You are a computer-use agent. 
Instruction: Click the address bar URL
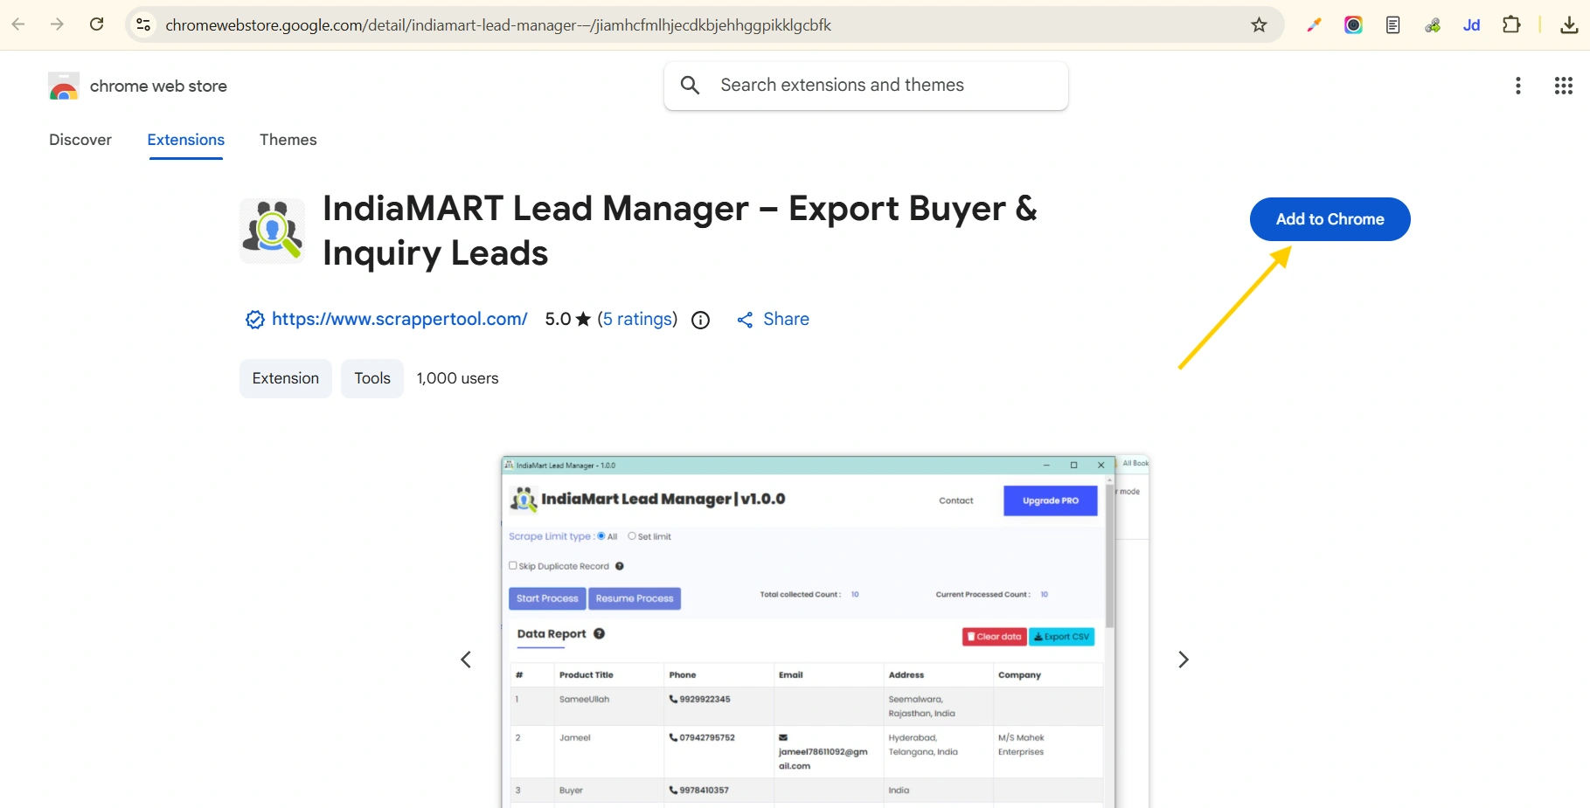(x=498, y=25)
